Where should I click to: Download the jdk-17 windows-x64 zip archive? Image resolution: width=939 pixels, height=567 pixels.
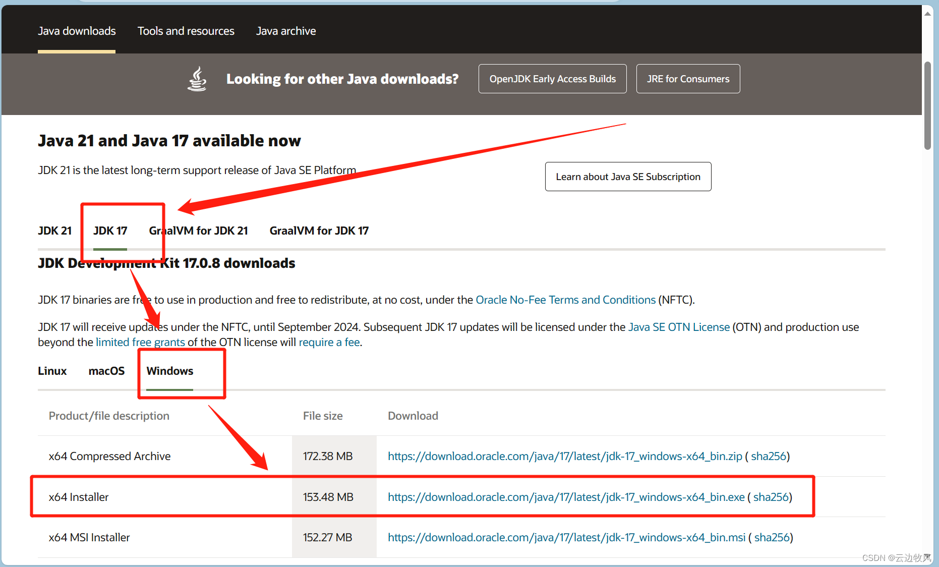pyautogui.click(x=565, y=456)
